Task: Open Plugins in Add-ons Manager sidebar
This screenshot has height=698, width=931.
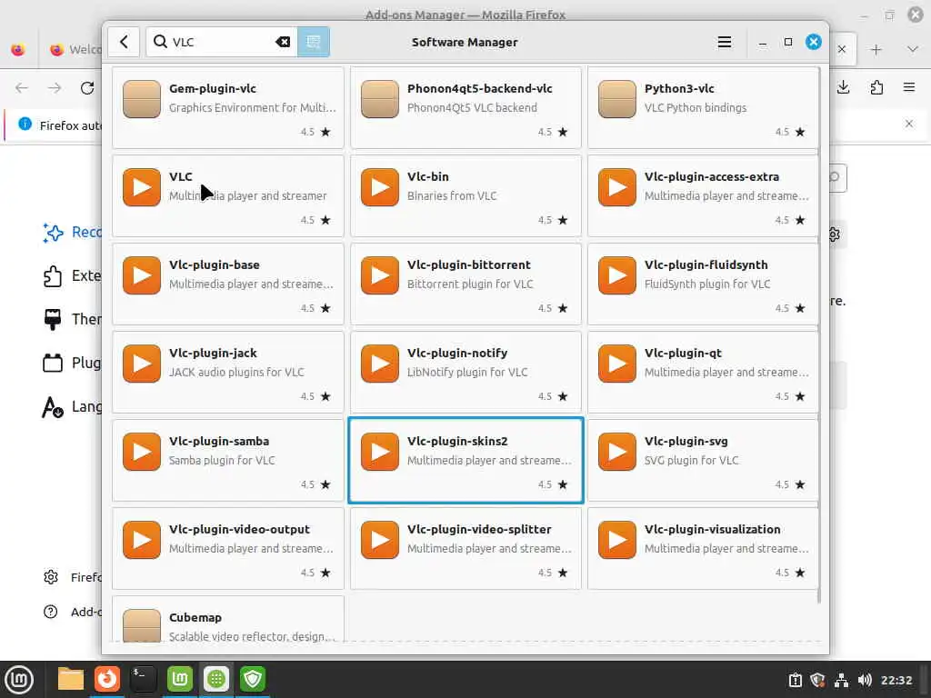Action: point(72,363)
